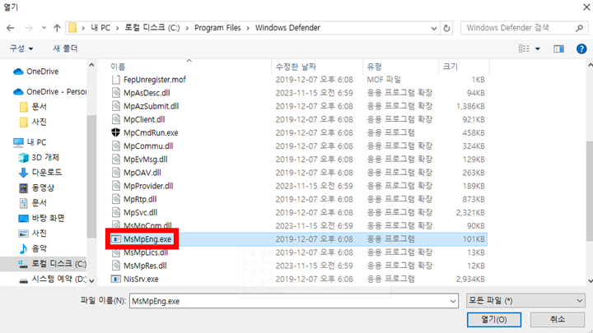Open 모든 파일 (*) filter dropdown
The height and width of the screenshot is (333, 593).
[x=525, y=301]
